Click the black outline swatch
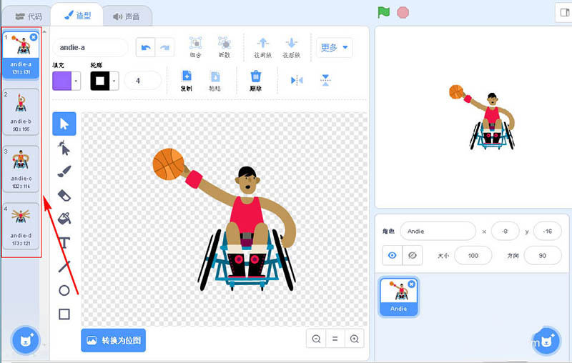 pos(100,81)
